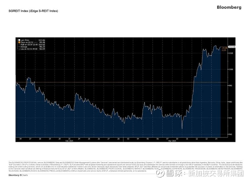Select the High on 03/14 legend icon
The width and height of the screenshot is (251, 181).
[x=19, y=44]
